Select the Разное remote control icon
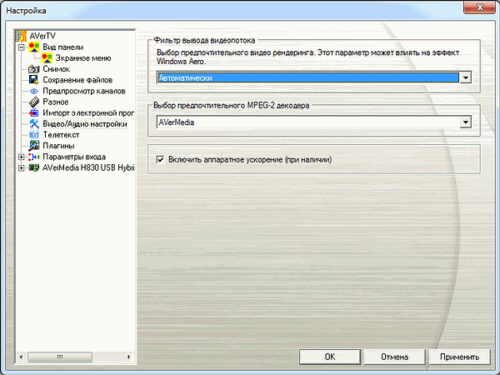This screenshot has height=375, width=500. point(34,102)
